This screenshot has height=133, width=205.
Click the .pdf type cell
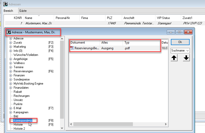[x=127, y=48]
